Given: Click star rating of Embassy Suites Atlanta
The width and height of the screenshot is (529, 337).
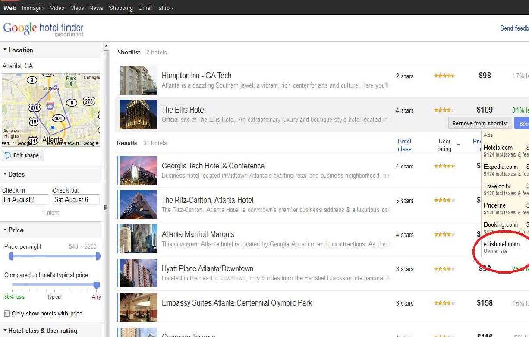Looking at the screenshot, I should coord(444,303).
